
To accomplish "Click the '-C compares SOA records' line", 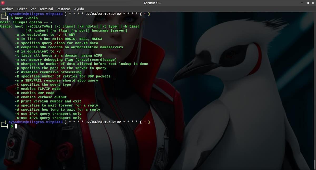I will pyautogui.click(x=69, y=47).
